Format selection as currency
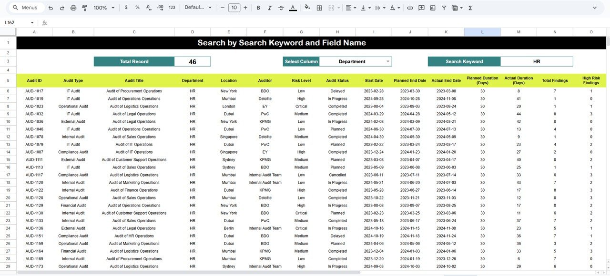 coord(126,8)
